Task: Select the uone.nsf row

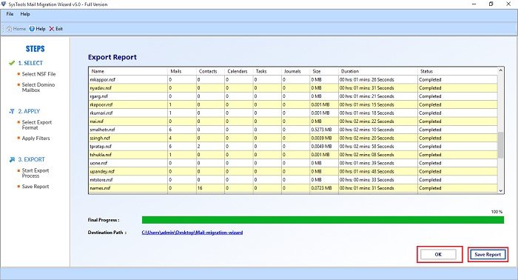Action: point(293,163)
